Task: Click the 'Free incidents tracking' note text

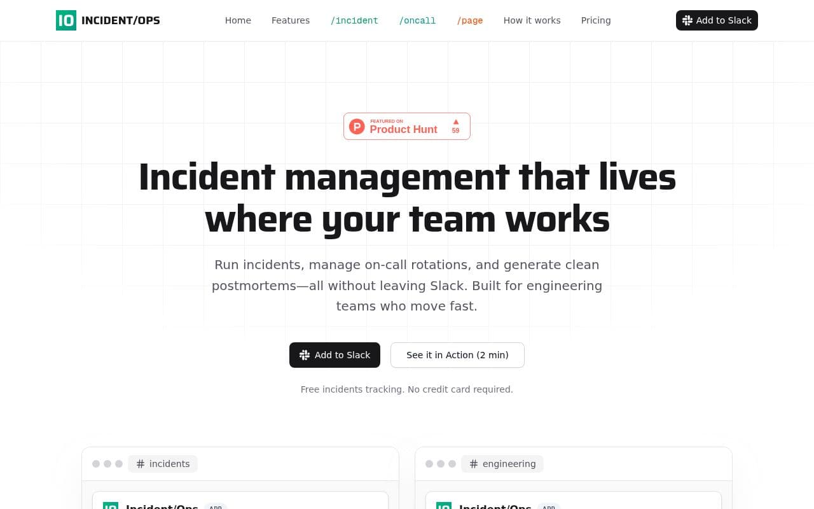Action: [407, 389]
